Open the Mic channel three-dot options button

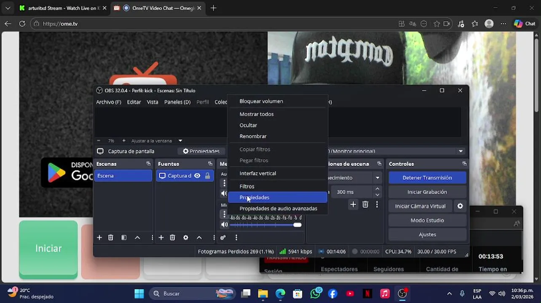click(x=224, y=215)
